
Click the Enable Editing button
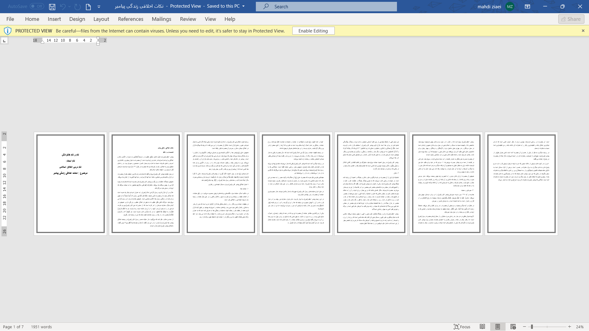pos(313,31)
